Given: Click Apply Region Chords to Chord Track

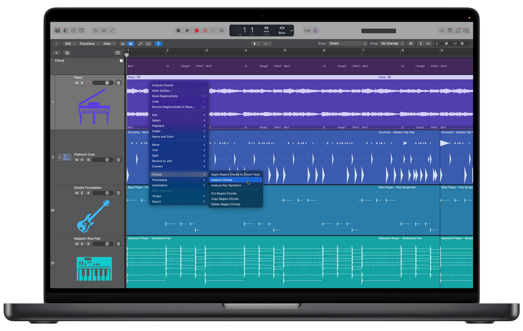Looking at the screenshot, I should point(235,175).
